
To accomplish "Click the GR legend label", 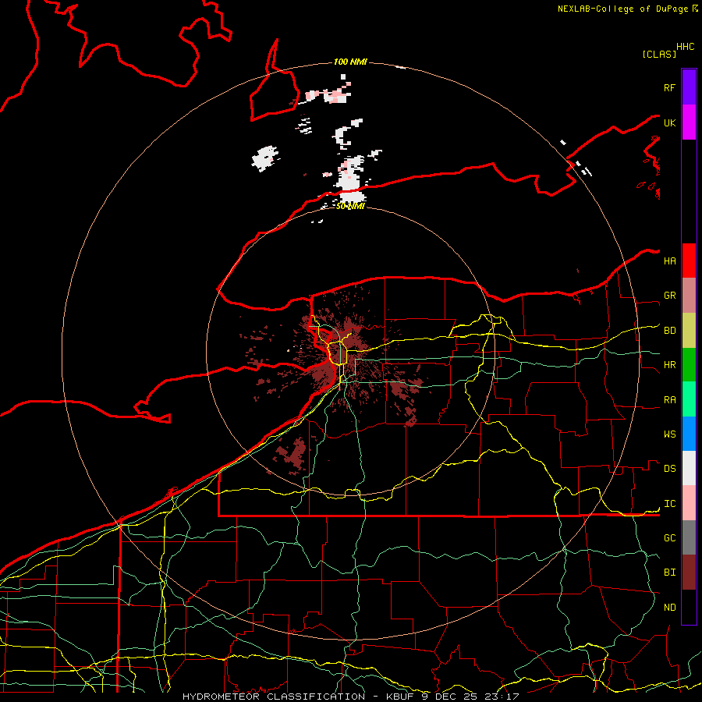I will [669, 296].
